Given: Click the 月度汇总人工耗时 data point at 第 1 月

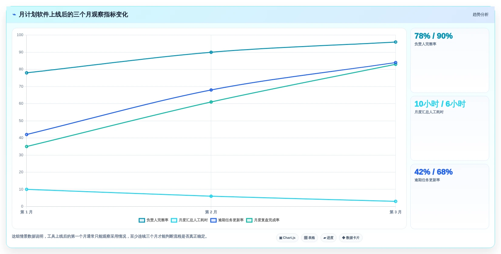Looking at the screenshot, I should (x=27, y=189).
